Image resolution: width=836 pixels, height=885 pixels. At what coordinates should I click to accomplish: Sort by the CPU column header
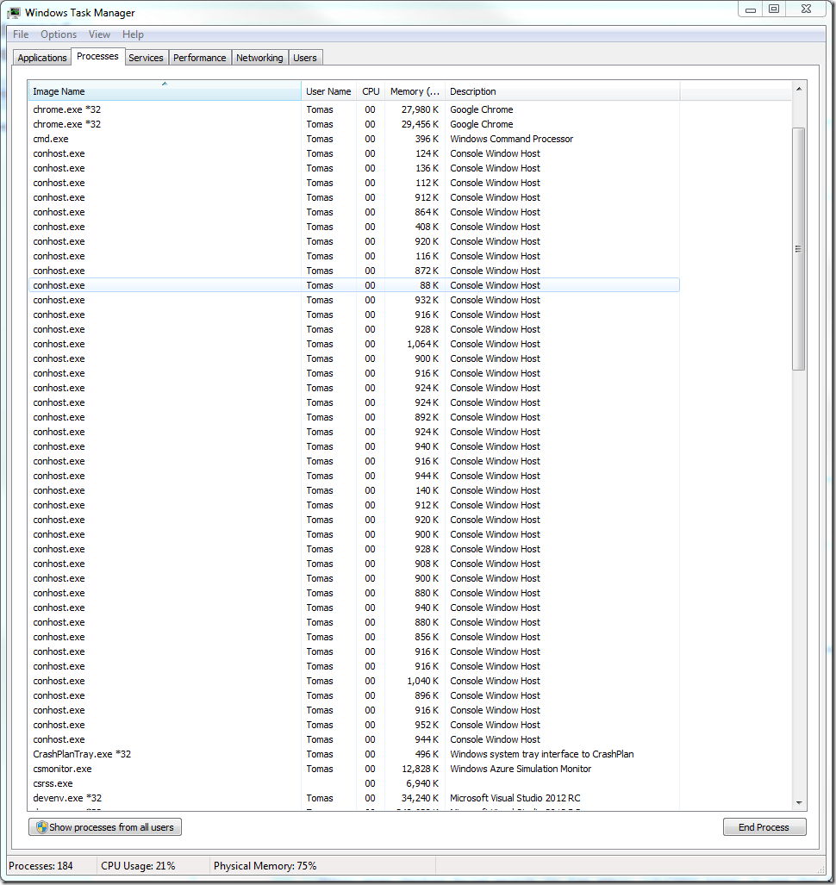coord(371,91)
